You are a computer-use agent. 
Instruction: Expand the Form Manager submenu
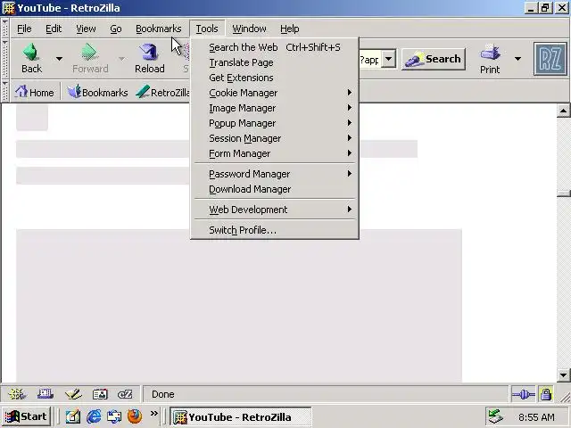pos(275,153)
